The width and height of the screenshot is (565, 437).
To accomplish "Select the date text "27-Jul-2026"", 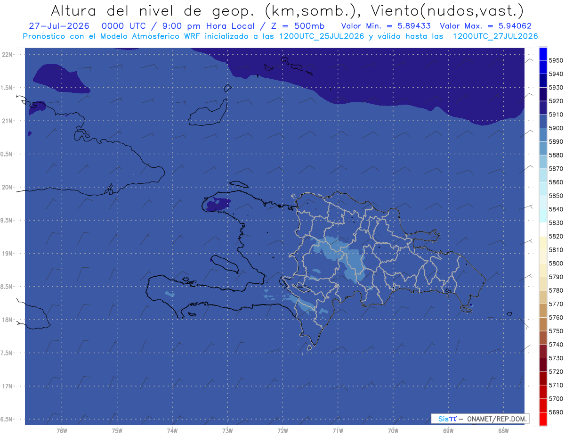I will pyautogui.click(x=59, y=26).
